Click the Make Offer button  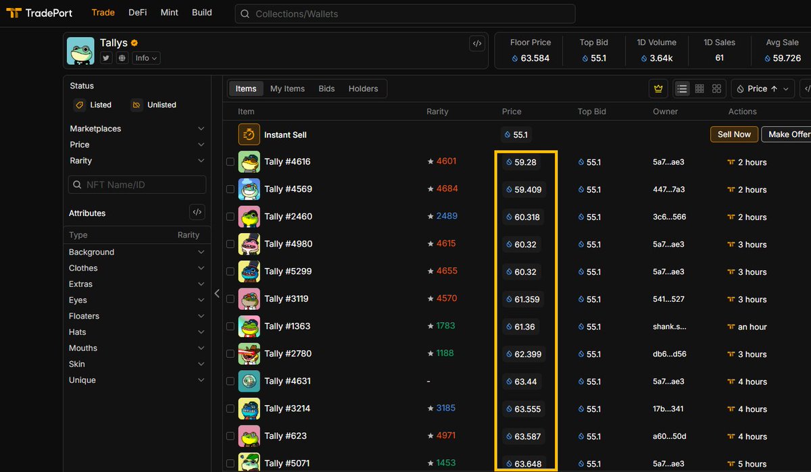coord(788,134)
